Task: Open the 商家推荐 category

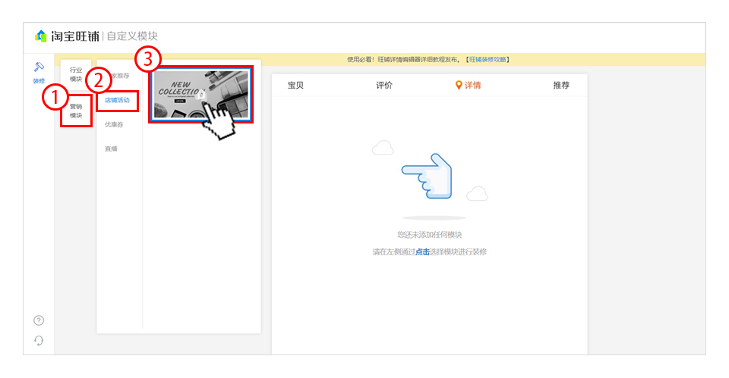Action: click(121, 76)
